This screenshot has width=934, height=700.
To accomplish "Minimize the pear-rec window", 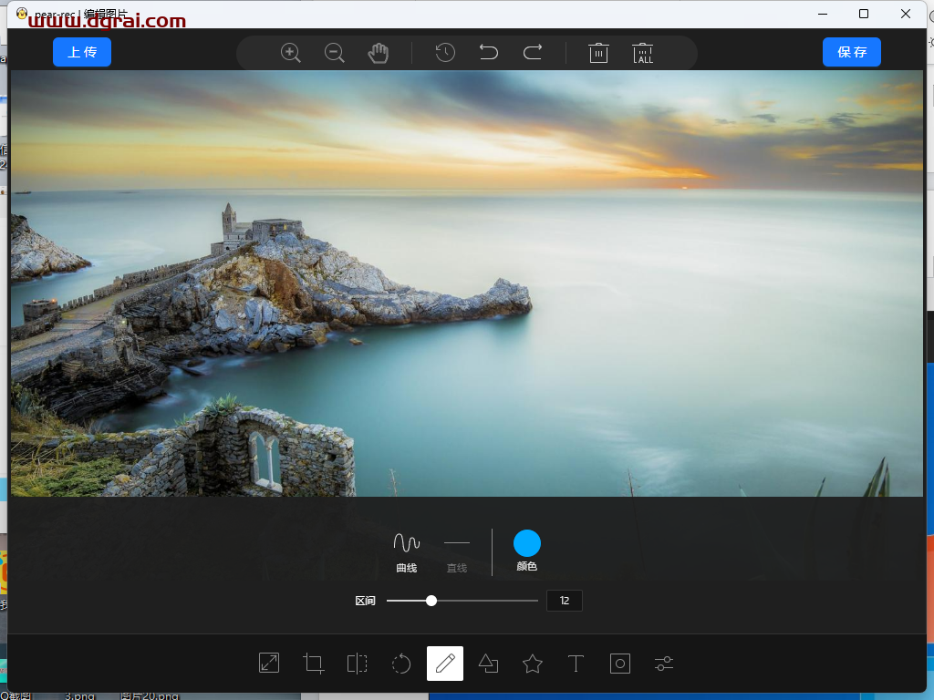I will (x=823, y=14).
